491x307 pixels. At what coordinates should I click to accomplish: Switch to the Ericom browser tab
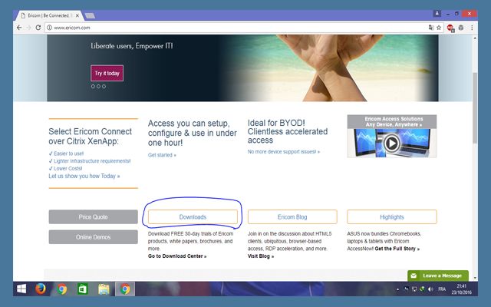pyautogui.click(x=48, y=14)
